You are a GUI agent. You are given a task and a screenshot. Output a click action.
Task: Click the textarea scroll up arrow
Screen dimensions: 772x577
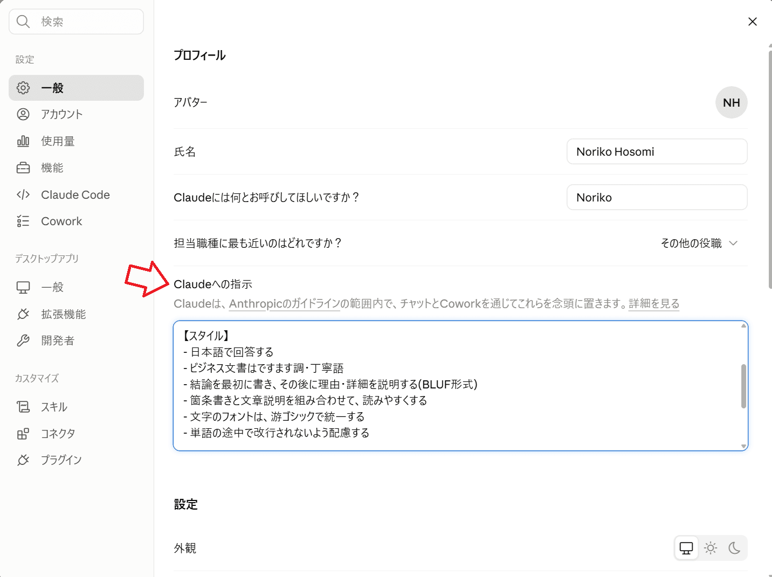pyautogui.click(x=743, y=325)
